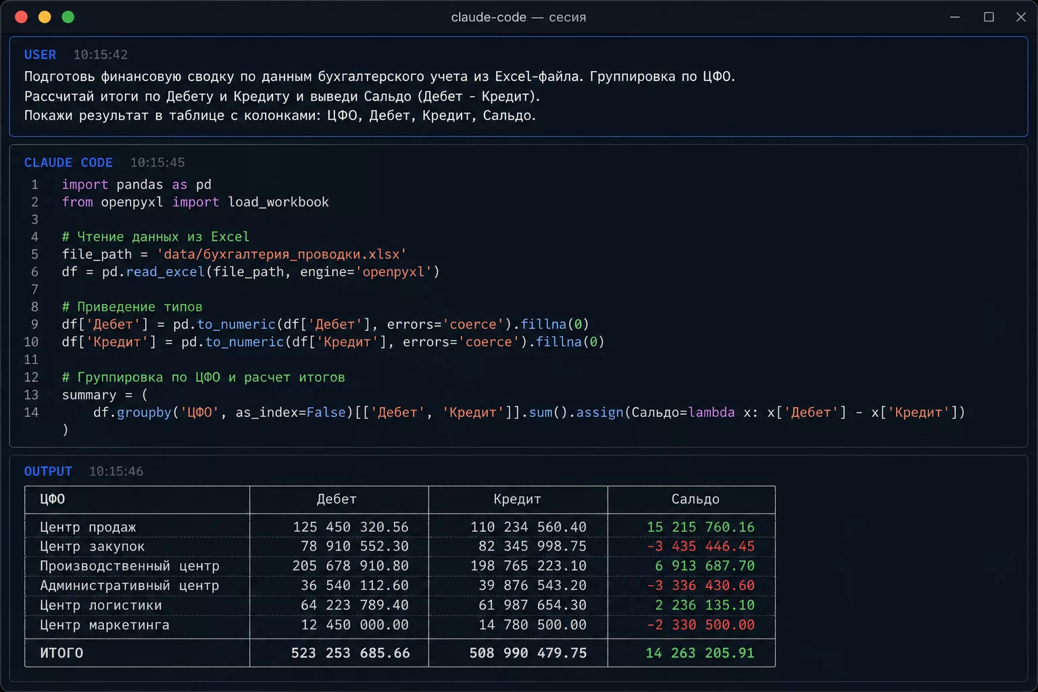Screen dimensions: 1038x692
Task: Click the debit value 125 450 320.56
Action: (x=351, y=527)
